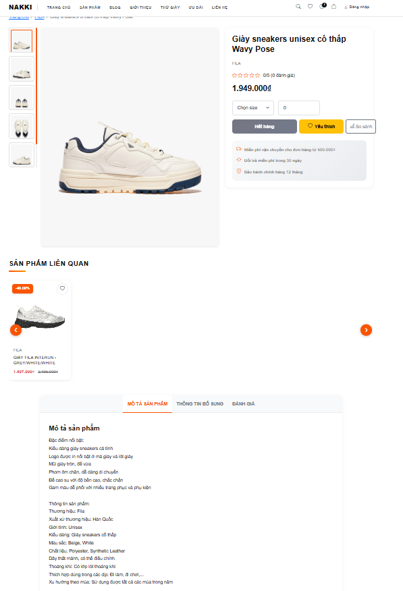Click the Yêu thích button
This screenshot has width=403, height=591.
[x=321, y=126]
